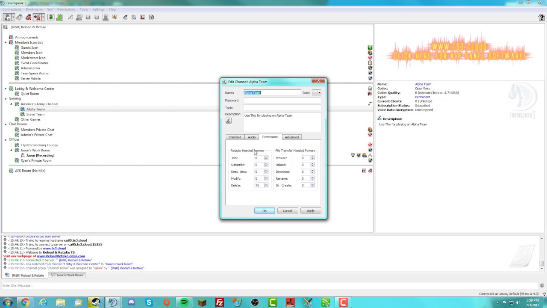The height and width of the screenshot is (308, 547).
Task: Click the Windows Start button
Action: pos(7,303)
